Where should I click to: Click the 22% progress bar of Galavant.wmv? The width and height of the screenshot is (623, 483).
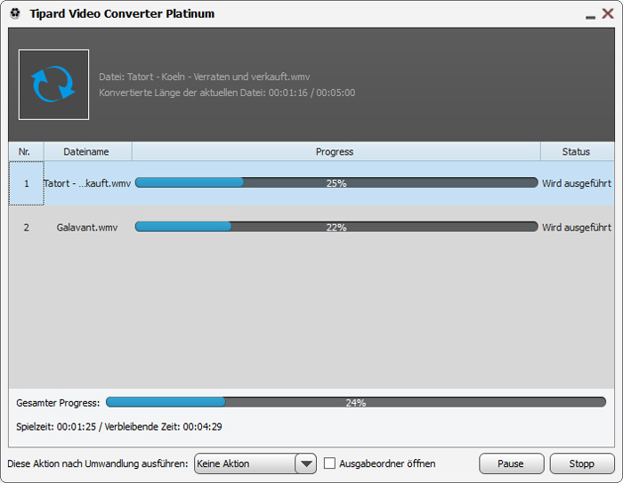click(x=336, y=227)
